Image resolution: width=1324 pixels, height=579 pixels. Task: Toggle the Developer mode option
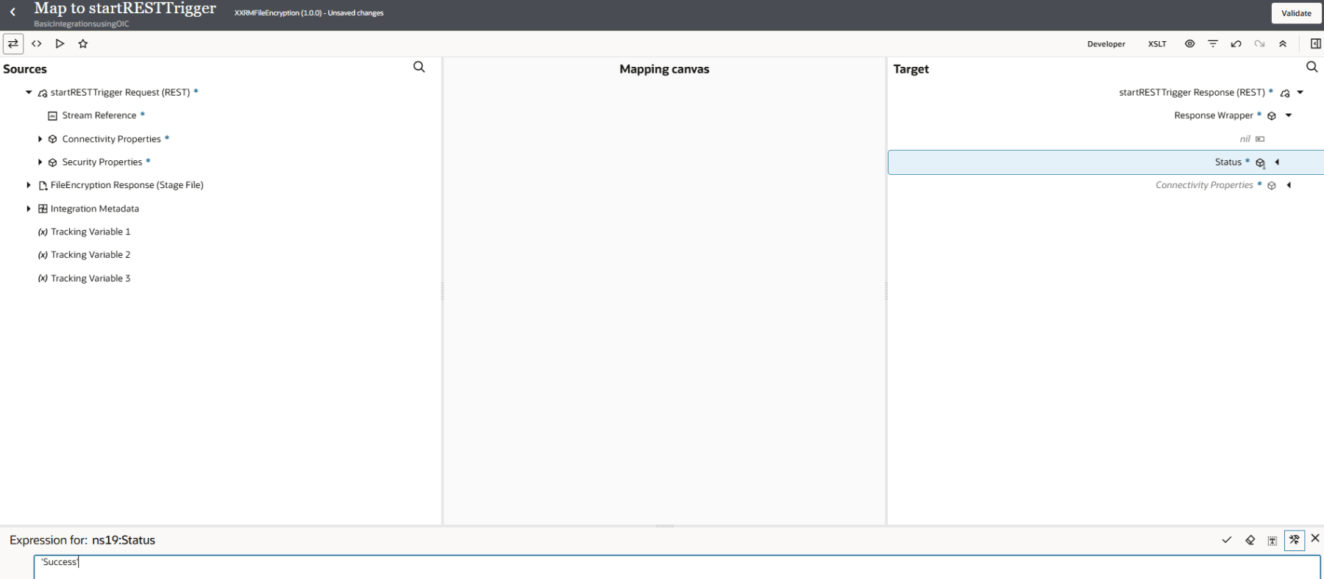click(1106, 44)
